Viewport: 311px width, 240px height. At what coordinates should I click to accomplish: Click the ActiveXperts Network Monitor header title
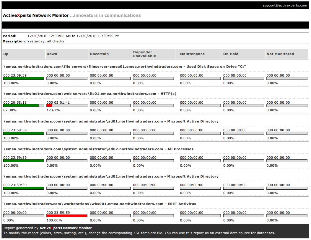pyautogui.click(x=36, y=15)
